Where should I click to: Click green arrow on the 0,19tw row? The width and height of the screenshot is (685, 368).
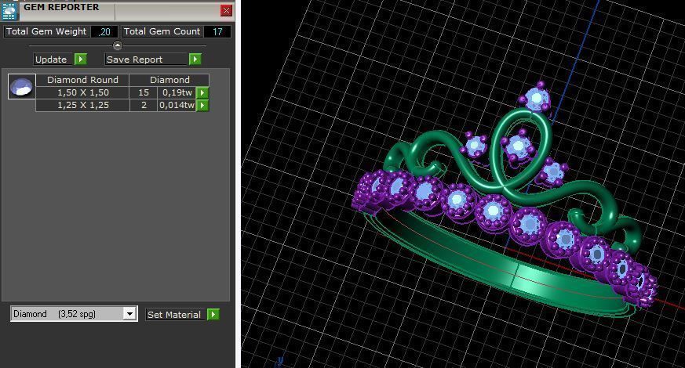coord(202,92)
